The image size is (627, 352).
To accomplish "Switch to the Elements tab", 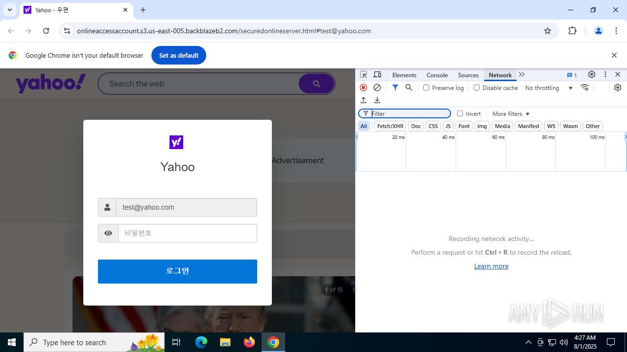I will pyautogui.click(x=404, y=75).
